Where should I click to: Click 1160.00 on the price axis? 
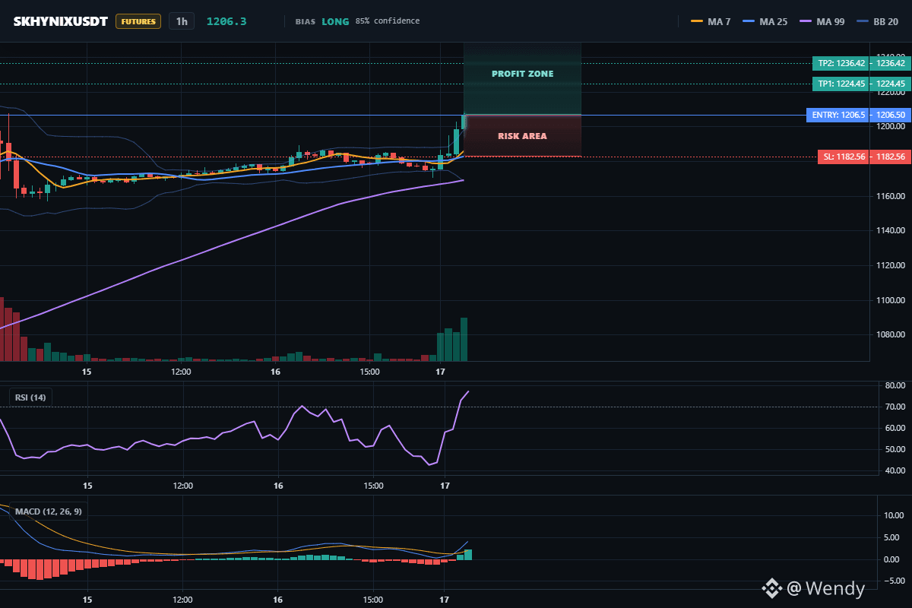pyautogui.click(x=890, y=196)
